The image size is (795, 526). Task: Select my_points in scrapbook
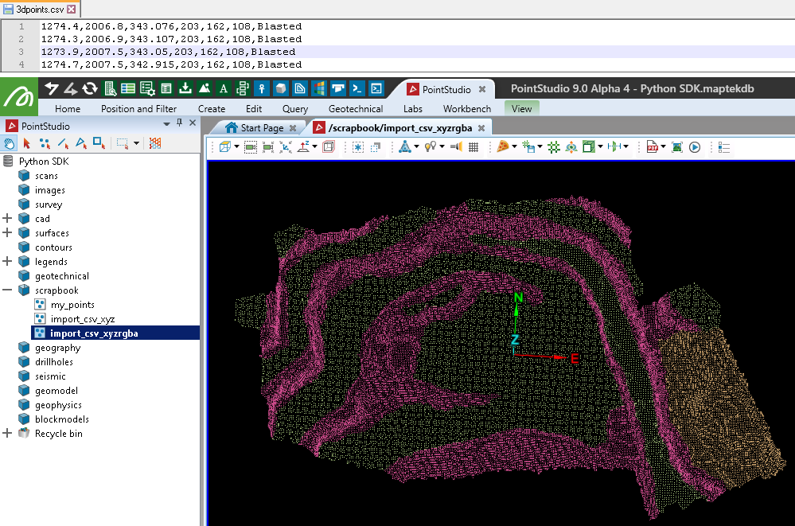(72, 304)
